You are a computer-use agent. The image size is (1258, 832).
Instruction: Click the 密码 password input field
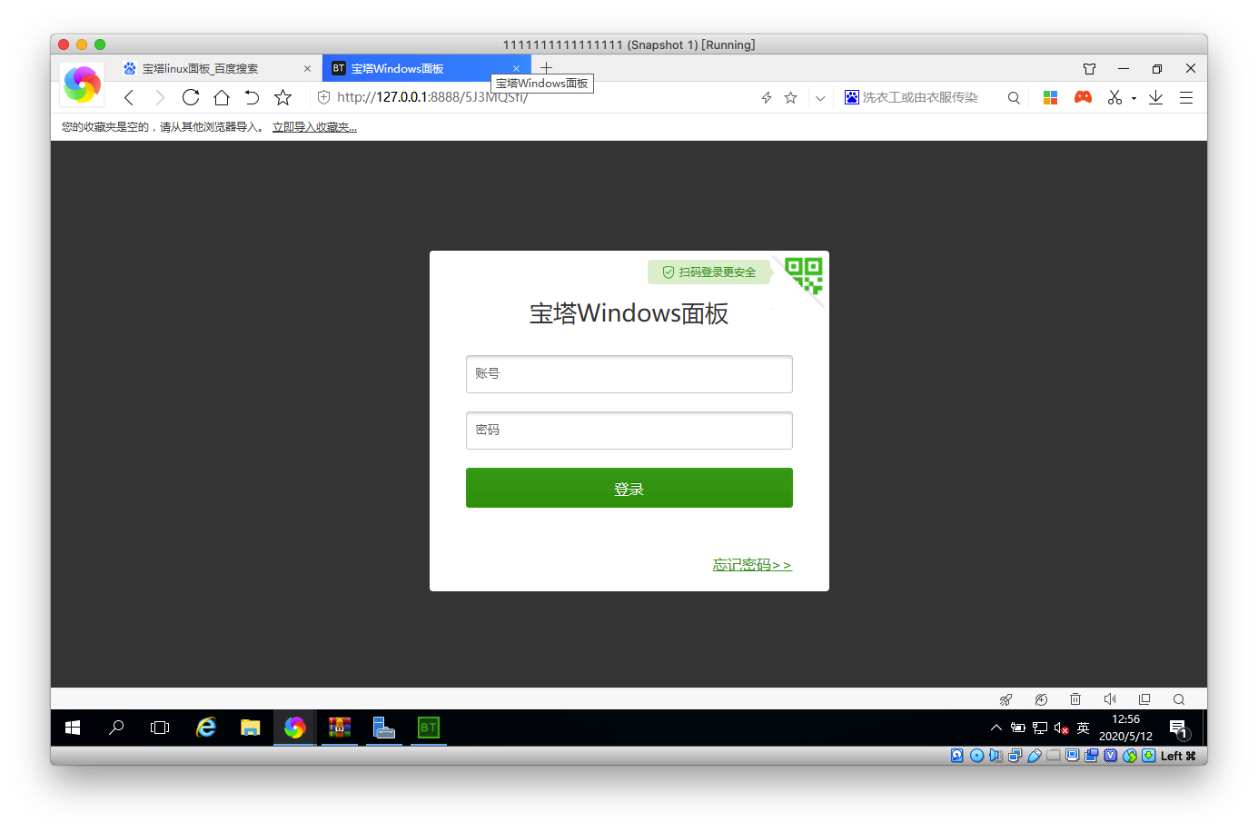coord(629,431)
